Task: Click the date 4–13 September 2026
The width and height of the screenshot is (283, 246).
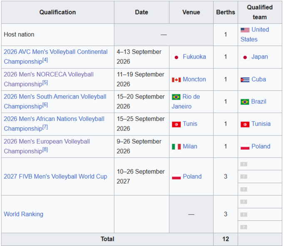Action: [x=139, y=57]
